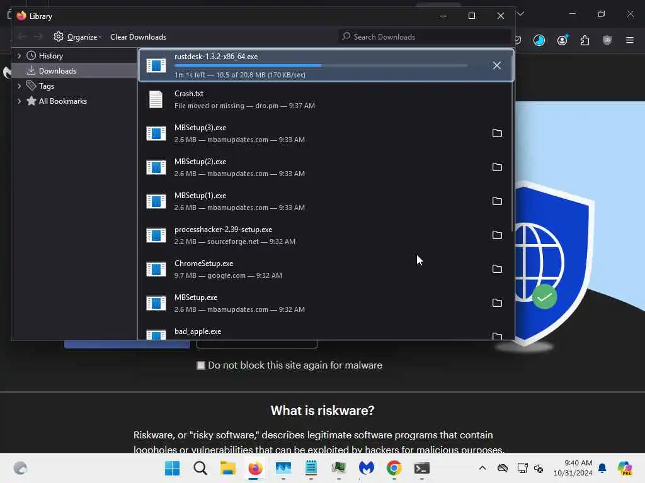The width and height of the screenshot is (645, 483).
Task: Open the Firefox list all tabs chevron
Action: coord(520,14)
